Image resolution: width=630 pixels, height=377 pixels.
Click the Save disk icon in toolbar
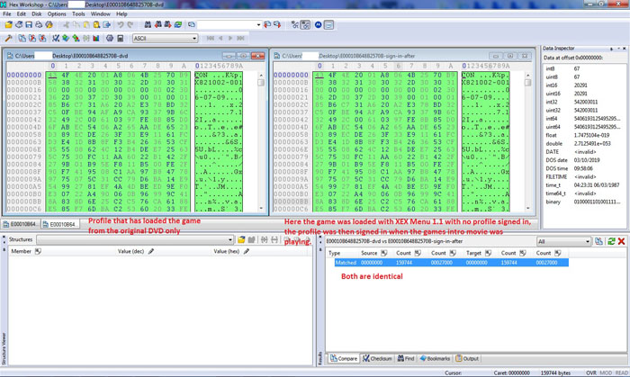tap(30, 25)
